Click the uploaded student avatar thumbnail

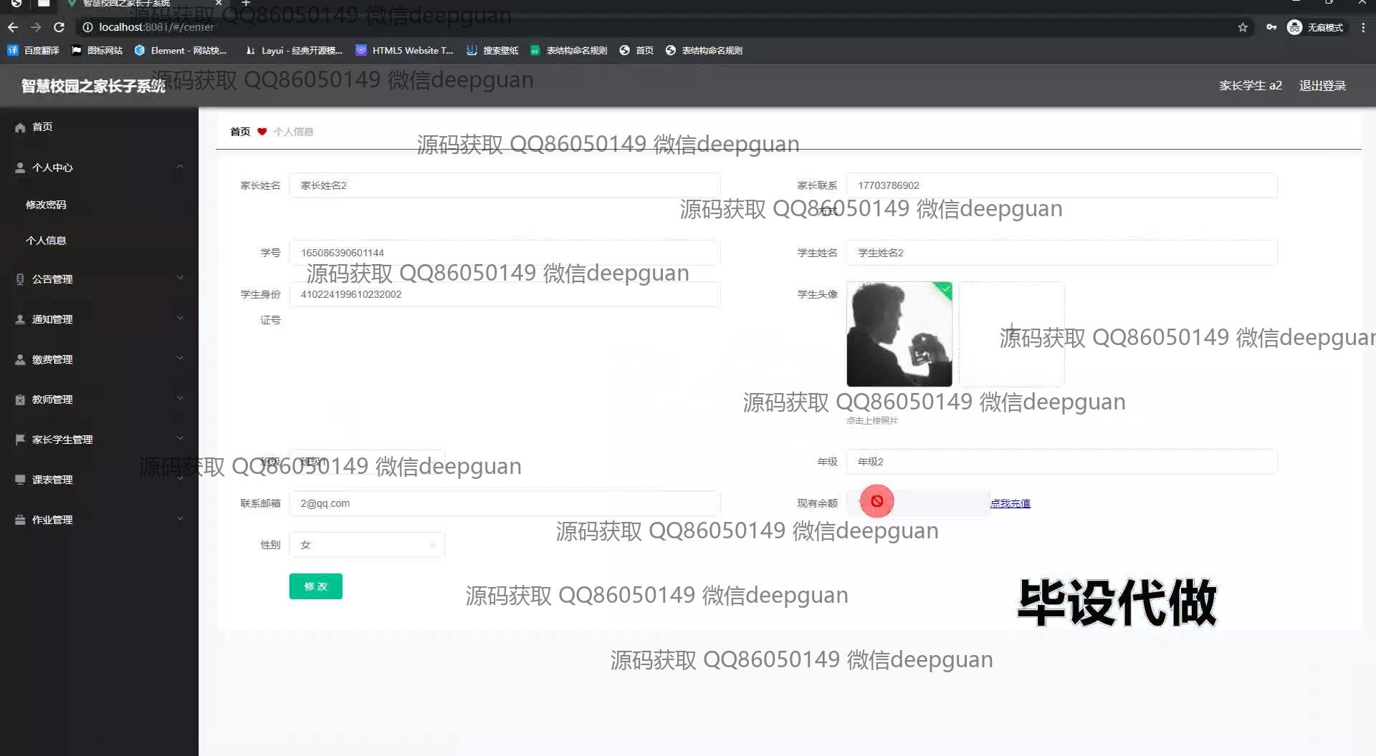(x=899, y=334)
